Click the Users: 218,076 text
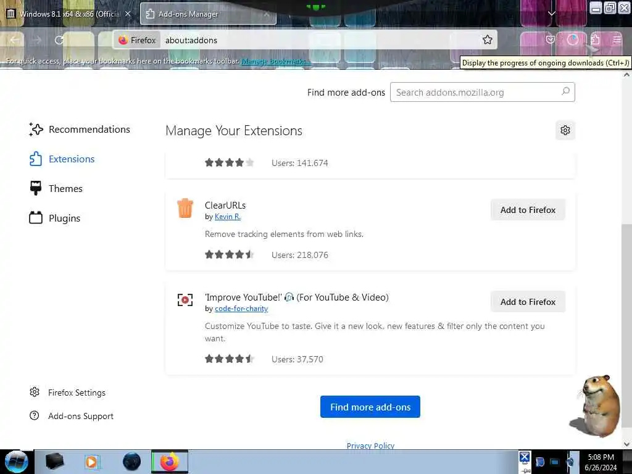The height and width of the screenshot is (474, 632). 300,255
